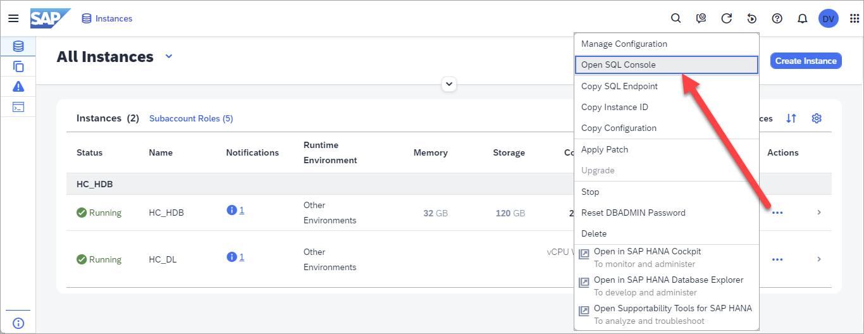The image size is (864, 334).
Task: Click the Memory column header
Action: (431, 152)
